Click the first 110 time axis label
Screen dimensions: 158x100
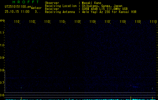point(17,22)
